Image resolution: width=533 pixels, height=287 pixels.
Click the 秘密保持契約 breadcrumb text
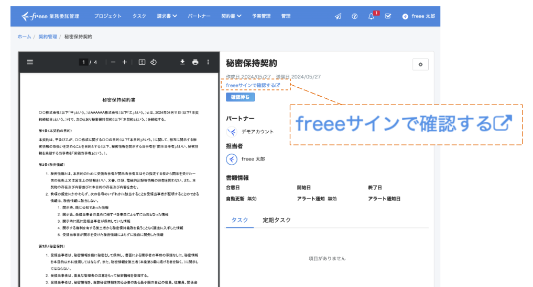click(78, 37)
